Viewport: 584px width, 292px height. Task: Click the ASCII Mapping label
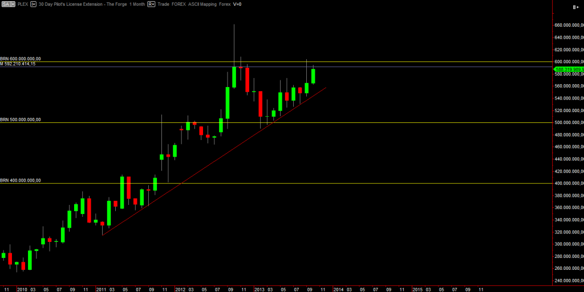tap(204, 4)
